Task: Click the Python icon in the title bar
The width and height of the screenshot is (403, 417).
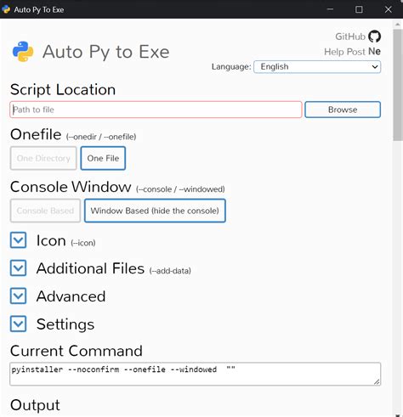Action: pos(6,9)
